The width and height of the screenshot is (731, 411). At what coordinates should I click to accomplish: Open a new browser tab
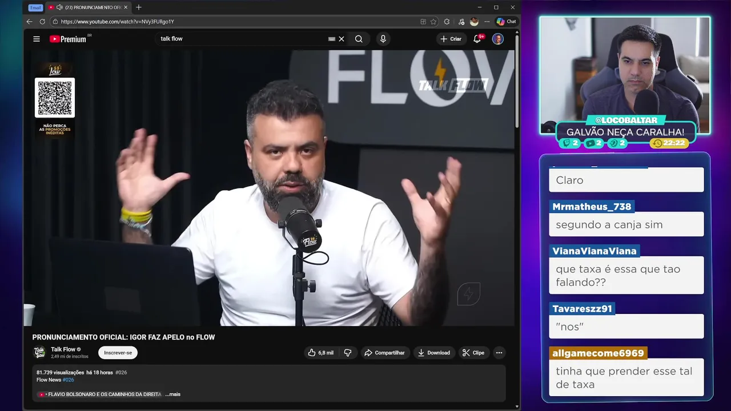click(139, 7)
